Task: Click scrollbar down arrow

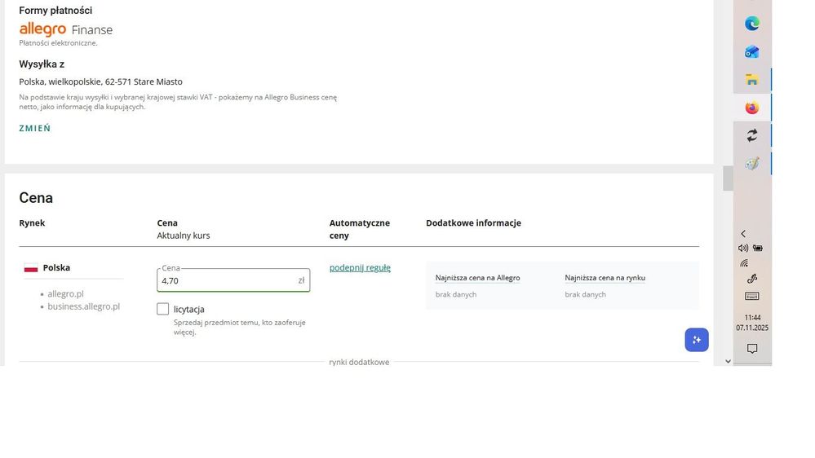Action: 728,360
